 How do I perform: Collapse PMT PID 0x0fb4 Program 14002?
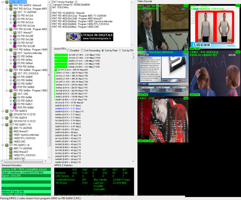[x=7, y=70]
